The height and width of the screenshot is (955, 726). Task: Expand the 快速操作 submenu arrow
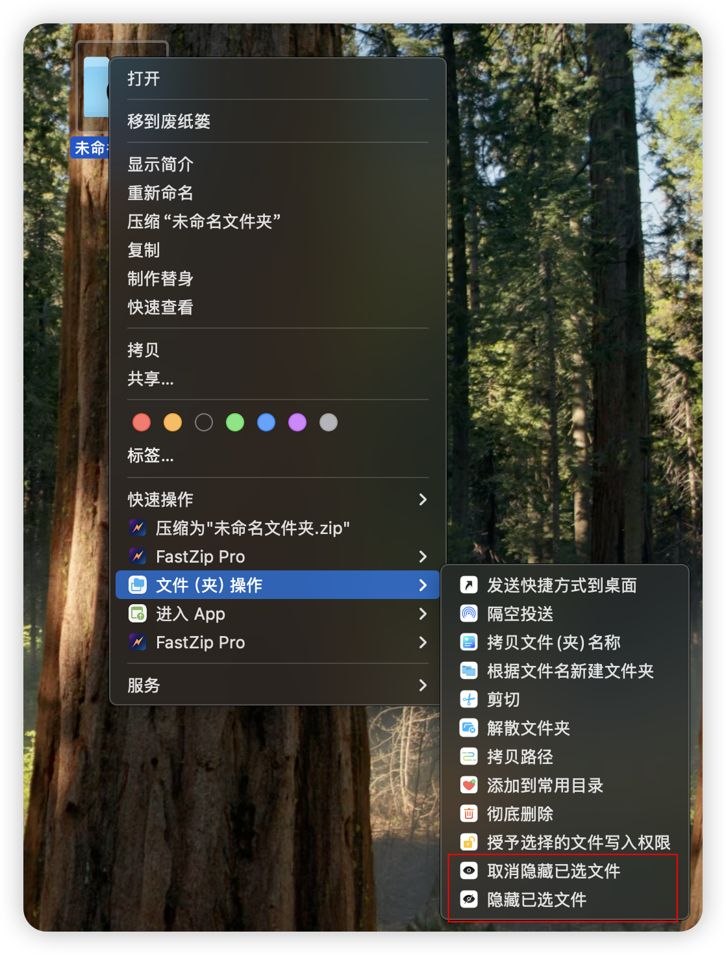(x=423, y=500)
